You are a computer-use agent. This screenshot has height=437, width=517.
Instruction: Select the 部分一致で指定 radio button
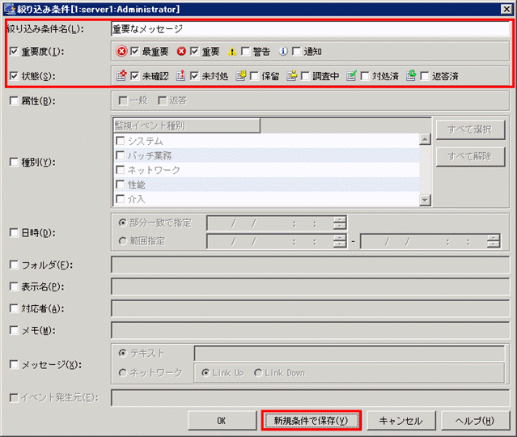click(123, 223)
